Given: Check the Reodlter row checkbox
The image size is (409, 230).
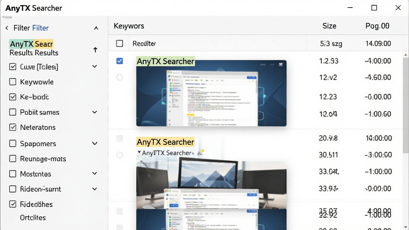Looking at the screenshot, I should (119, 43).
